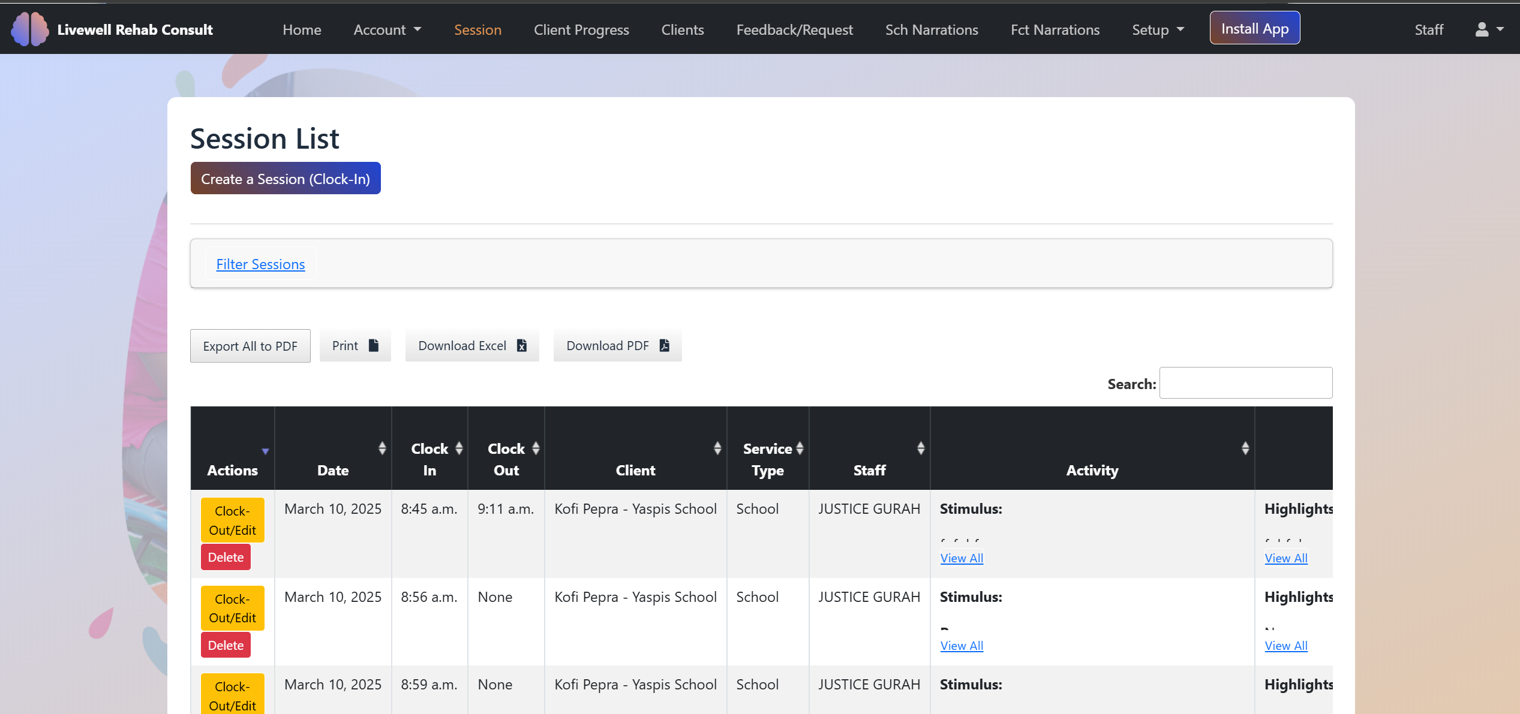Sort by Clock In column arrows
Image resolution: width=1520 pixels, height=714 pixels.
(x=459, y=448)
